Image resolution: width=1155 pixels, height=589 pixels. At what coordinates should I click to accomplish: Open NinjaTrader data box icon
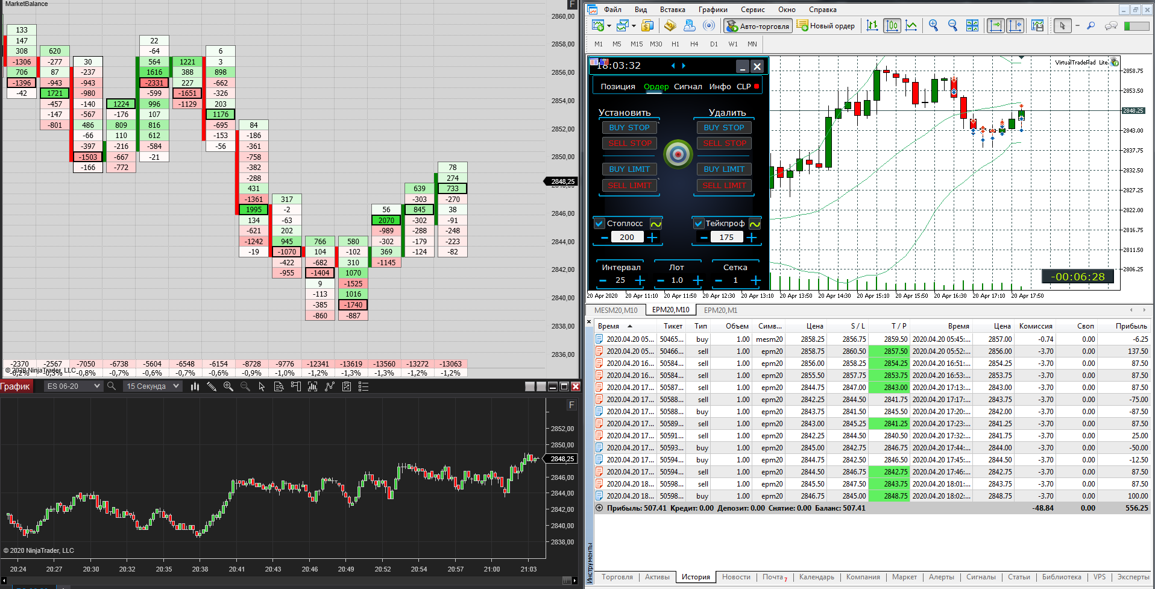(279, 386)
